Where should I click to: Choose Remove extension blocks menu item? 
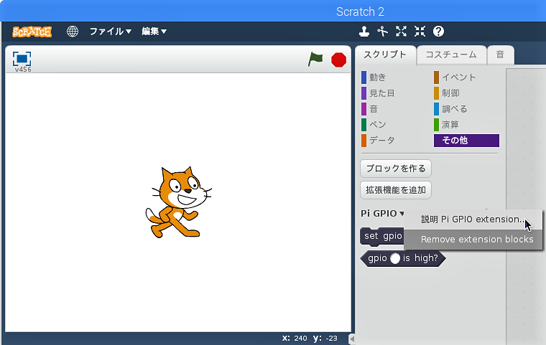point(473,240)
